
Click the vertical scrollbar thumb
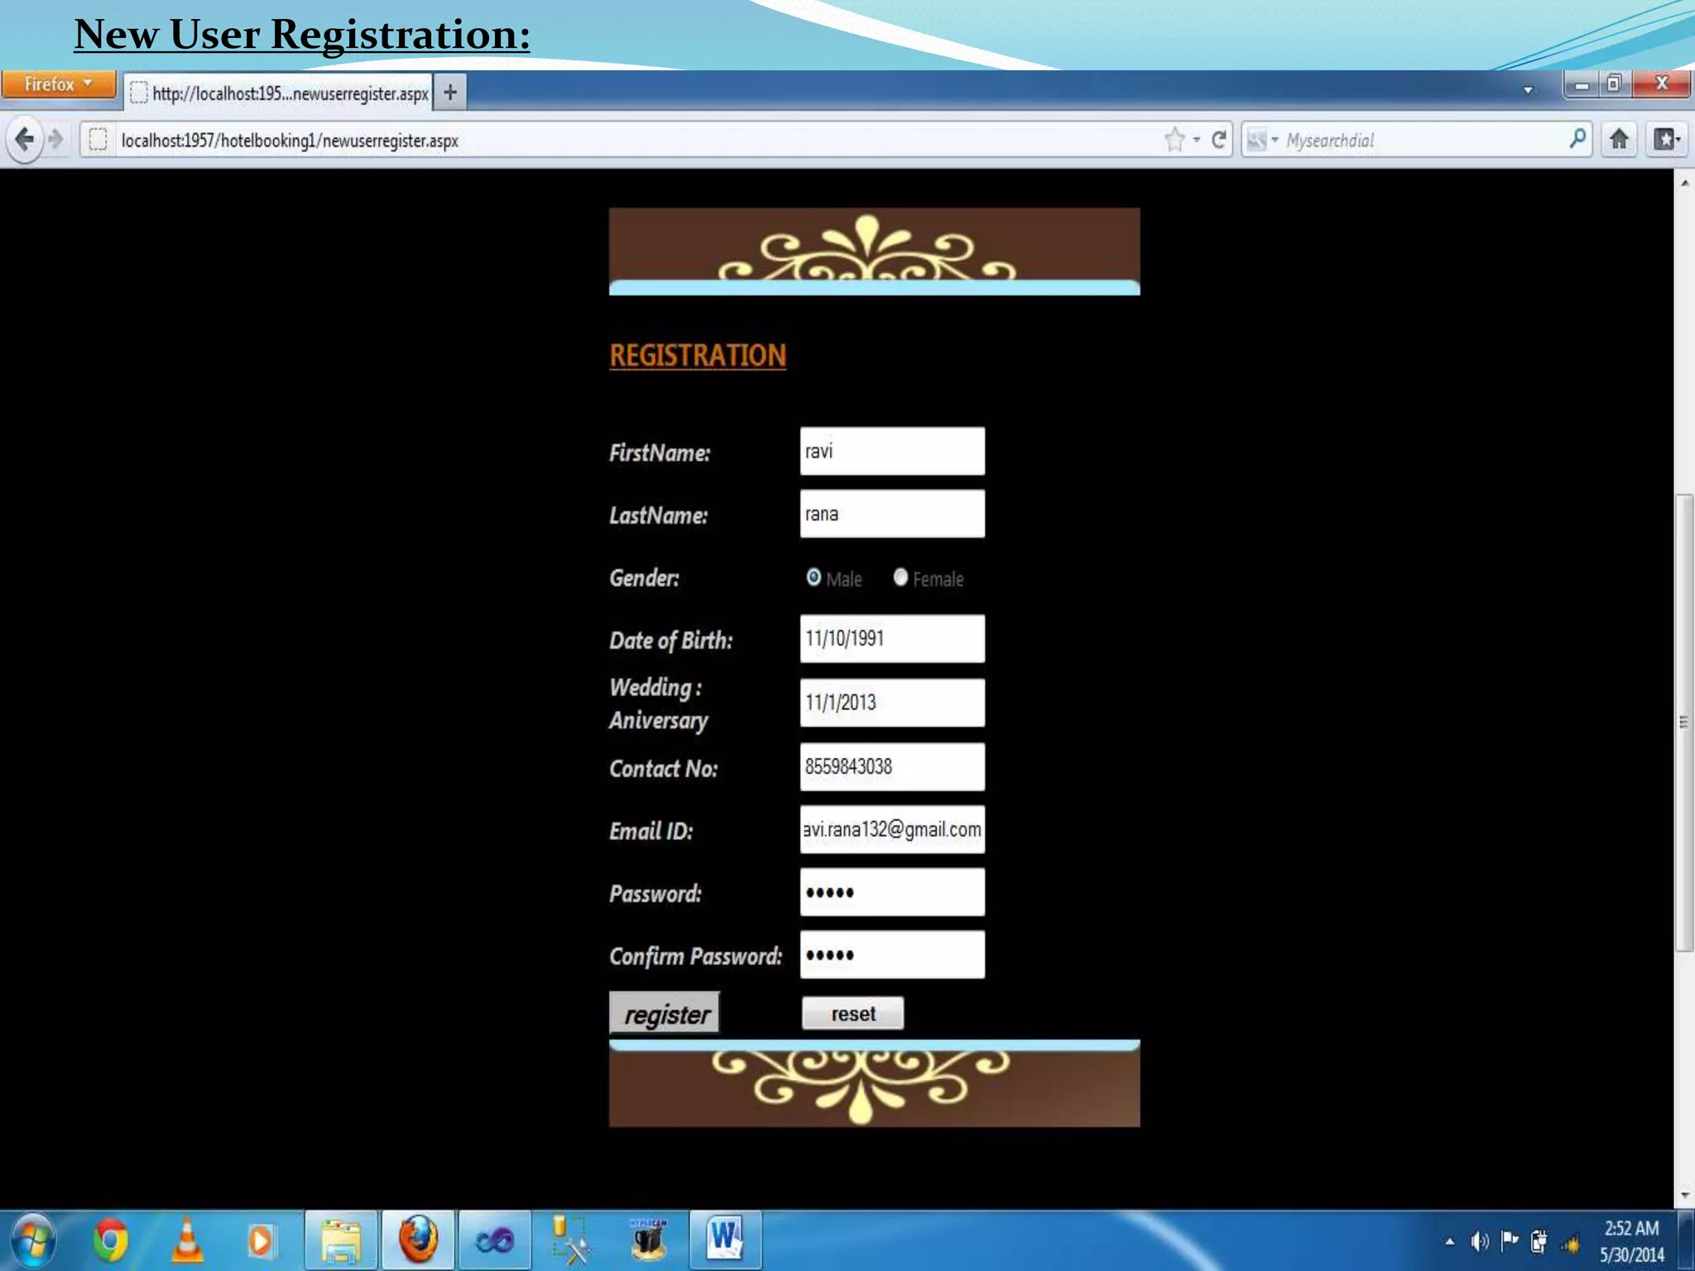point(1684,722)
